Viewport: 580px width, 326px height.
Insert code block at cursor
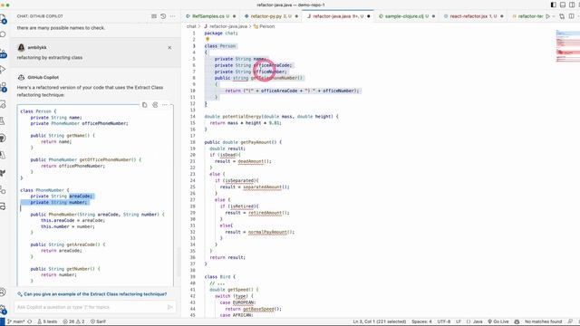pyautogui.click(x=155, y=105)
